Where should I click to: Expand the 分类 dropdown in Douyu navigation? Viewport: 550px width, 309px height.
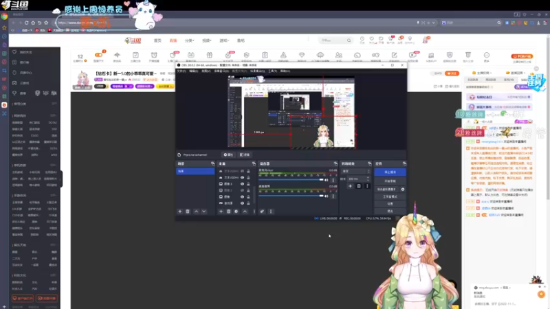[x=190, y=41]
